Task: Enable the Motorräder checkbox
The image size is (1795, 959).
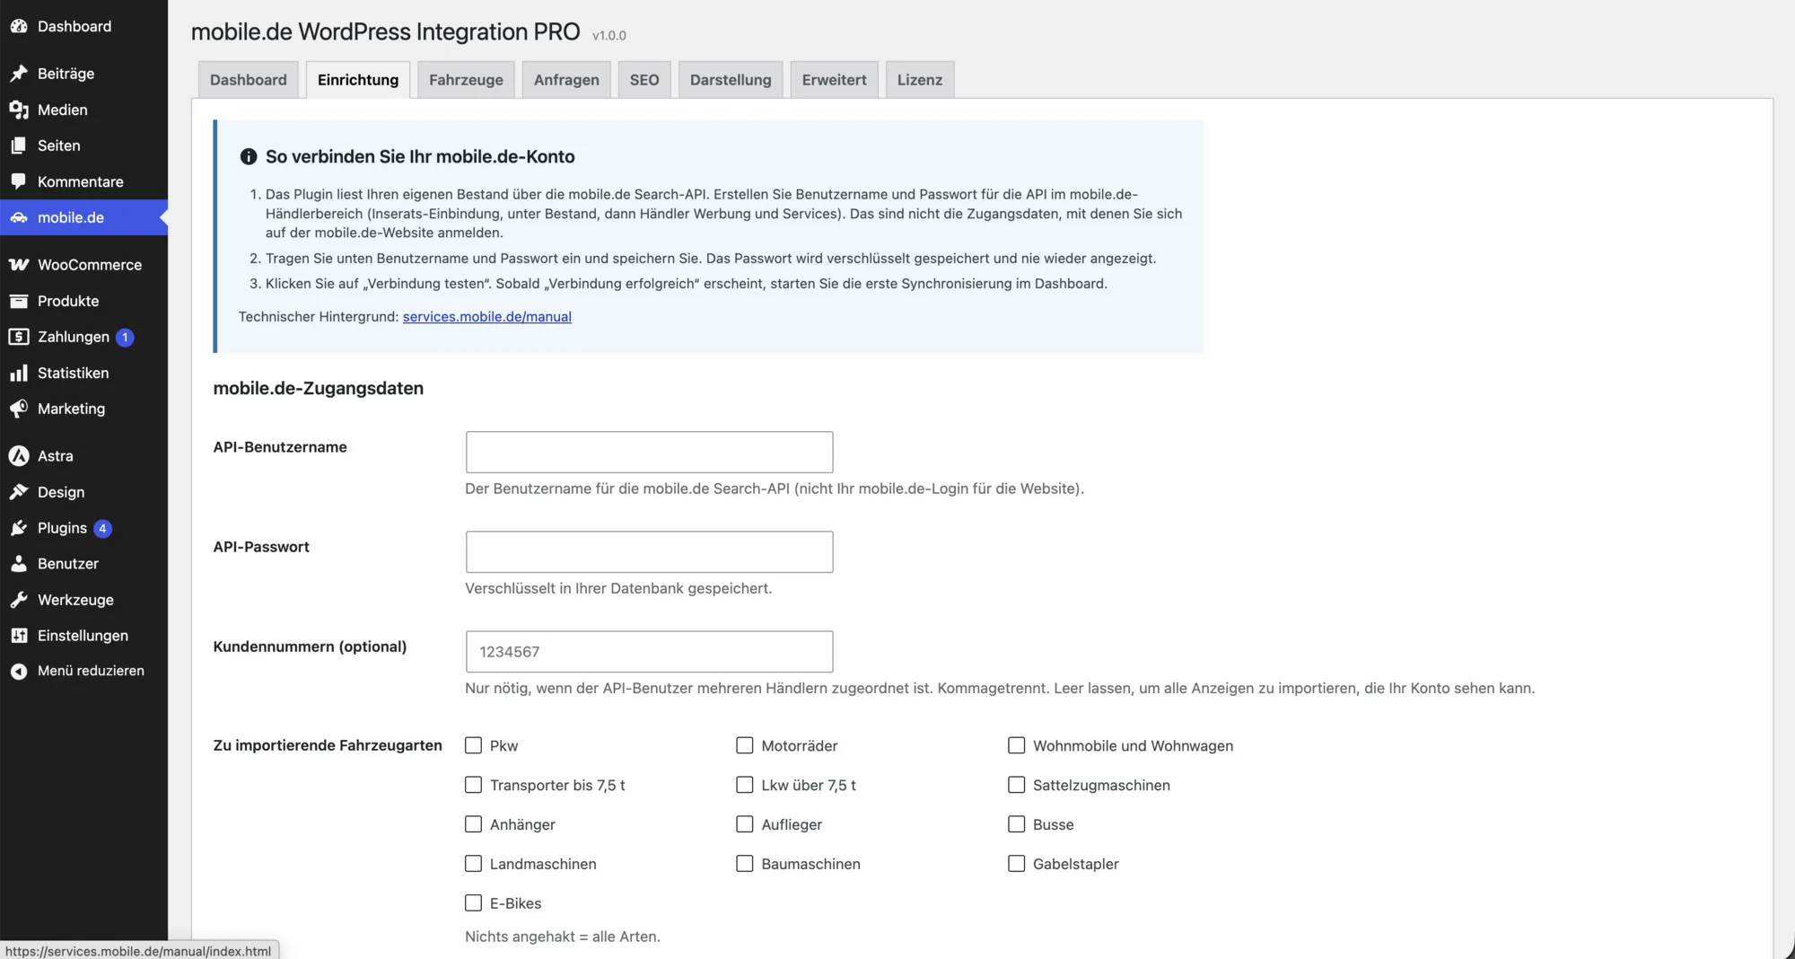Action: (745, 745)
